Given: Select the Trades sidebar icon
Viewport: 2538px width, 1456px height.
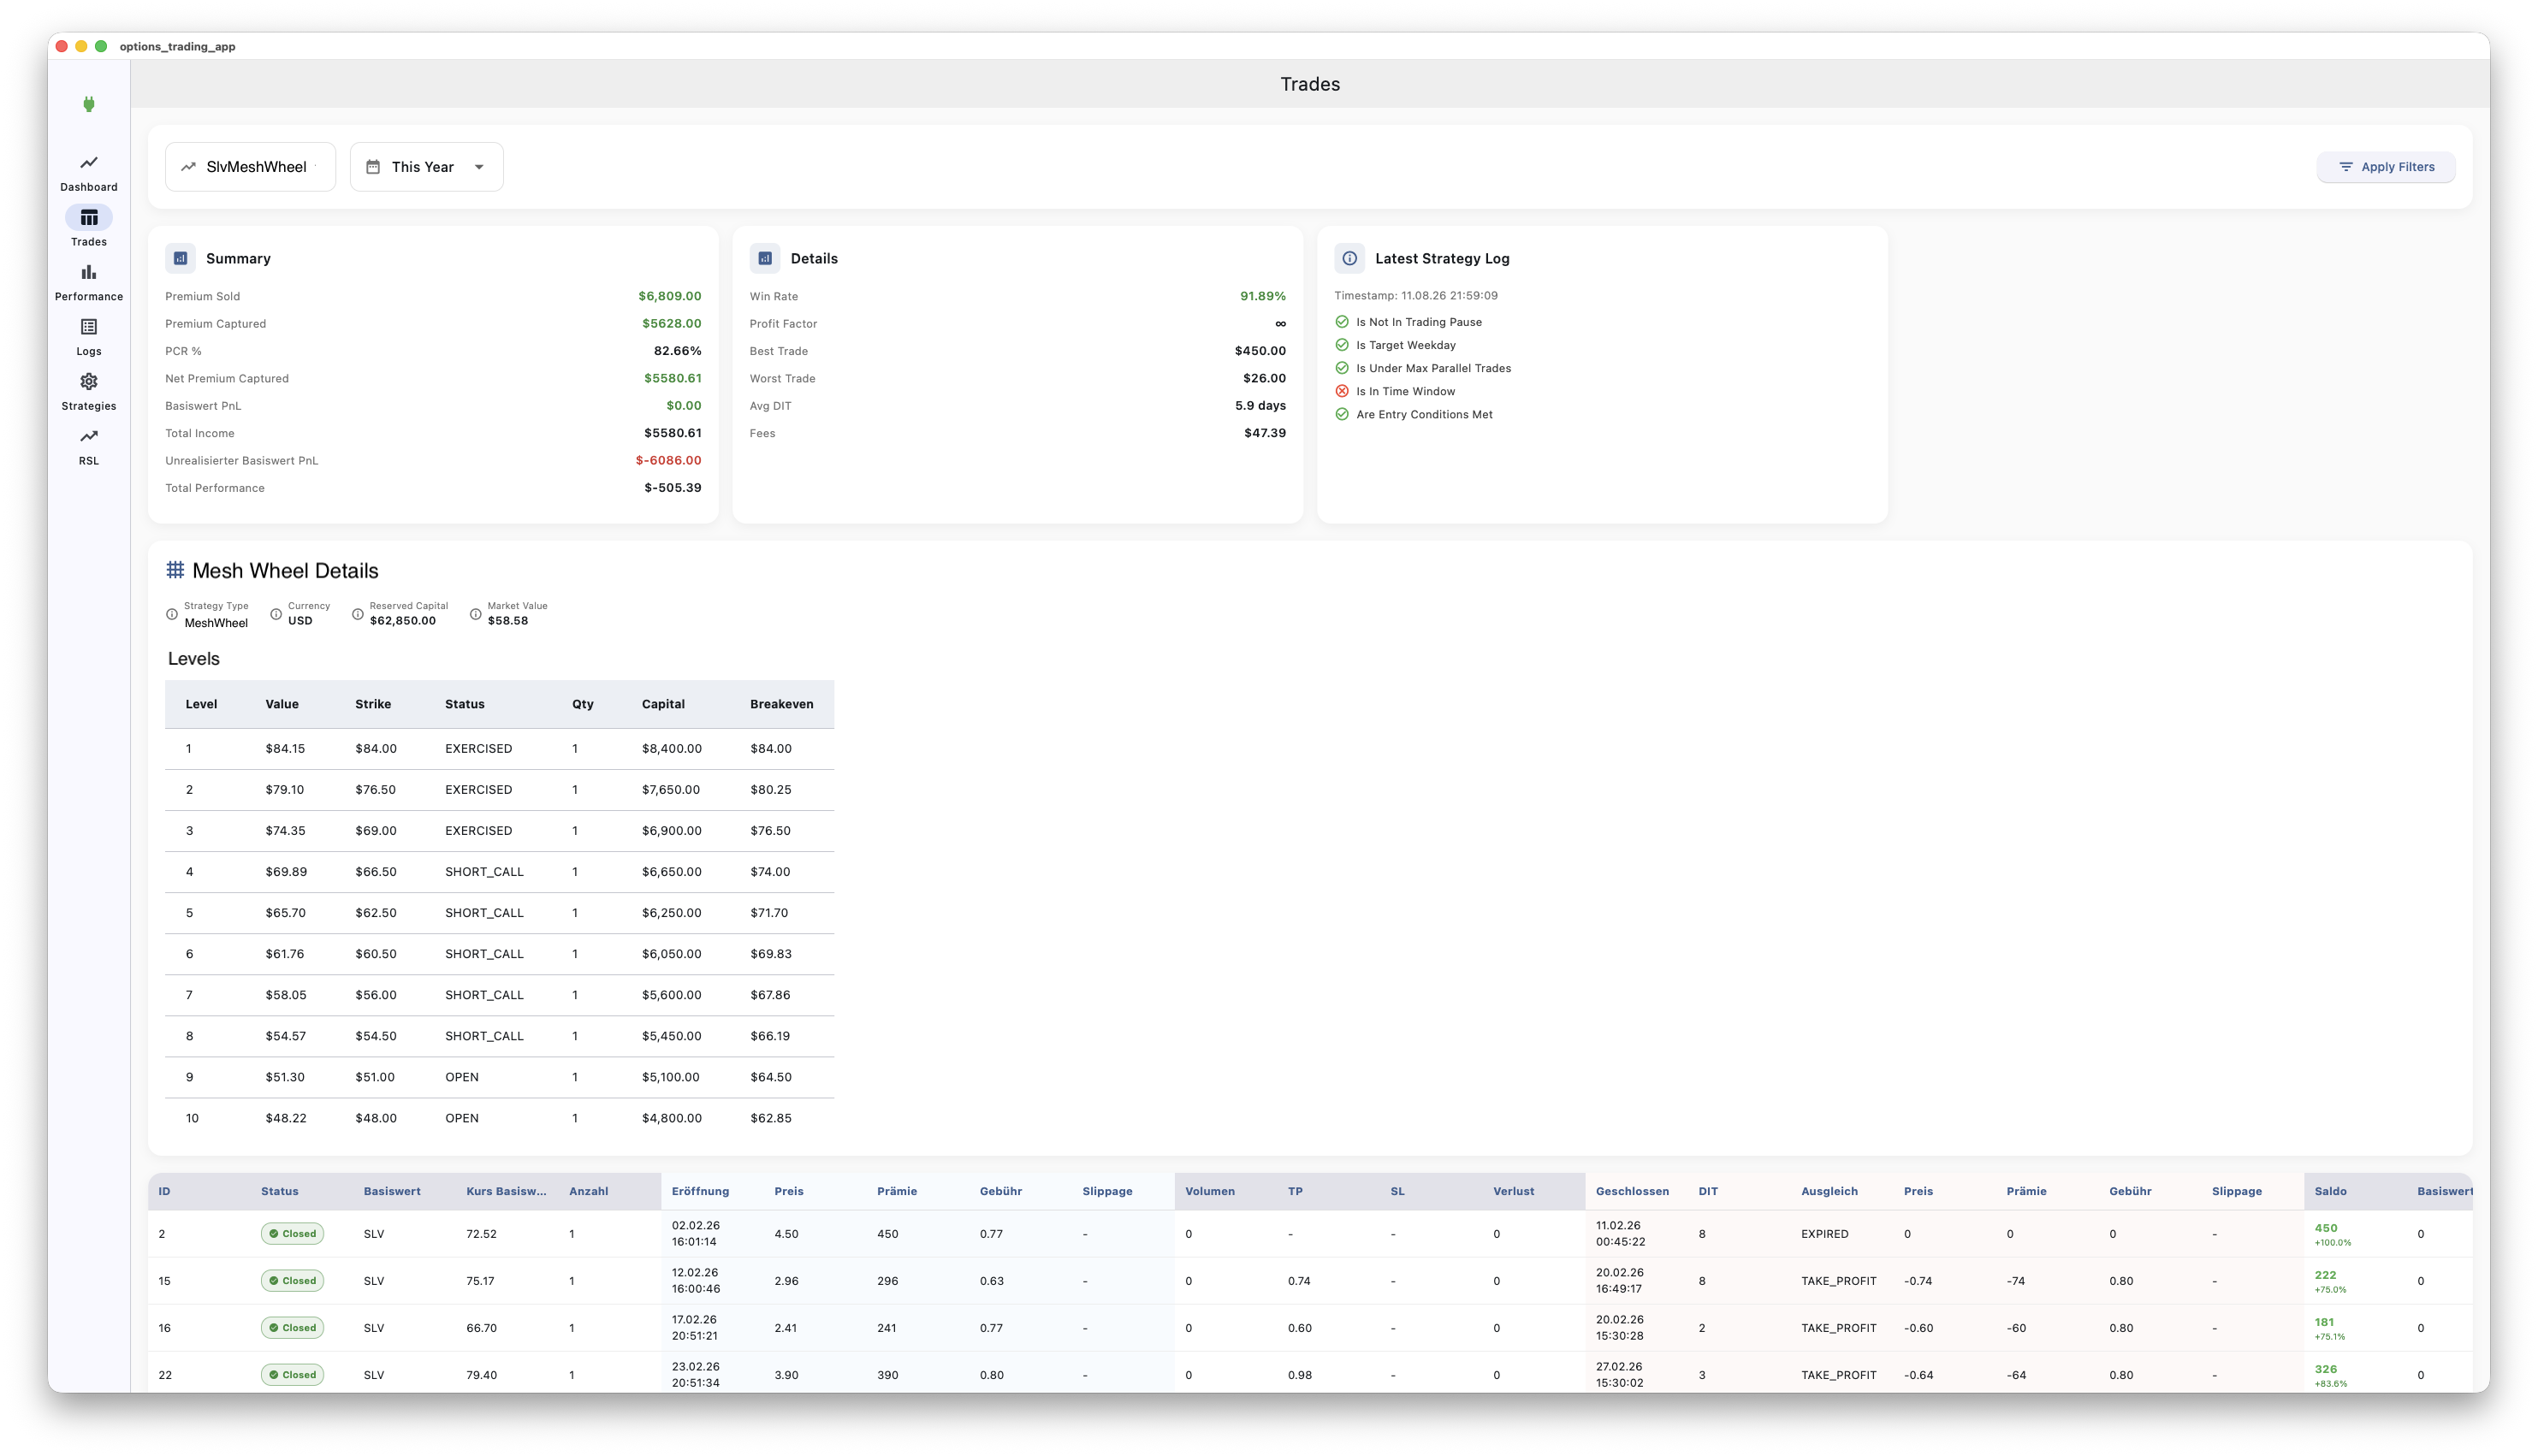Looking at the screenshot, I should pos(88,217).
